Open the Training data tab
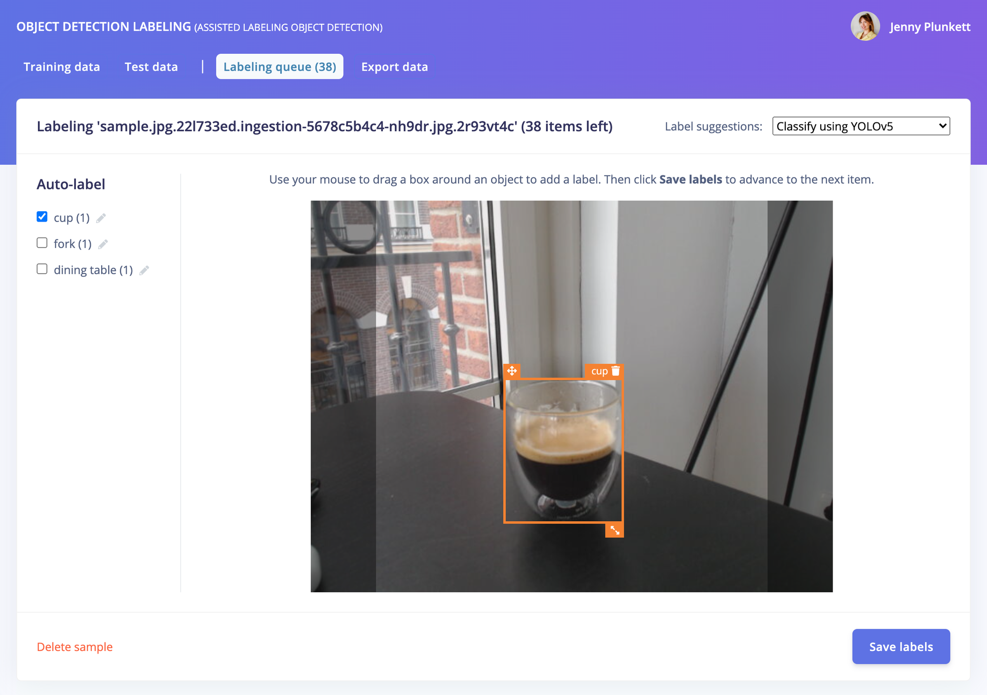Image resolution: width=987 pixels, height=695 pixels. point(62,67)
